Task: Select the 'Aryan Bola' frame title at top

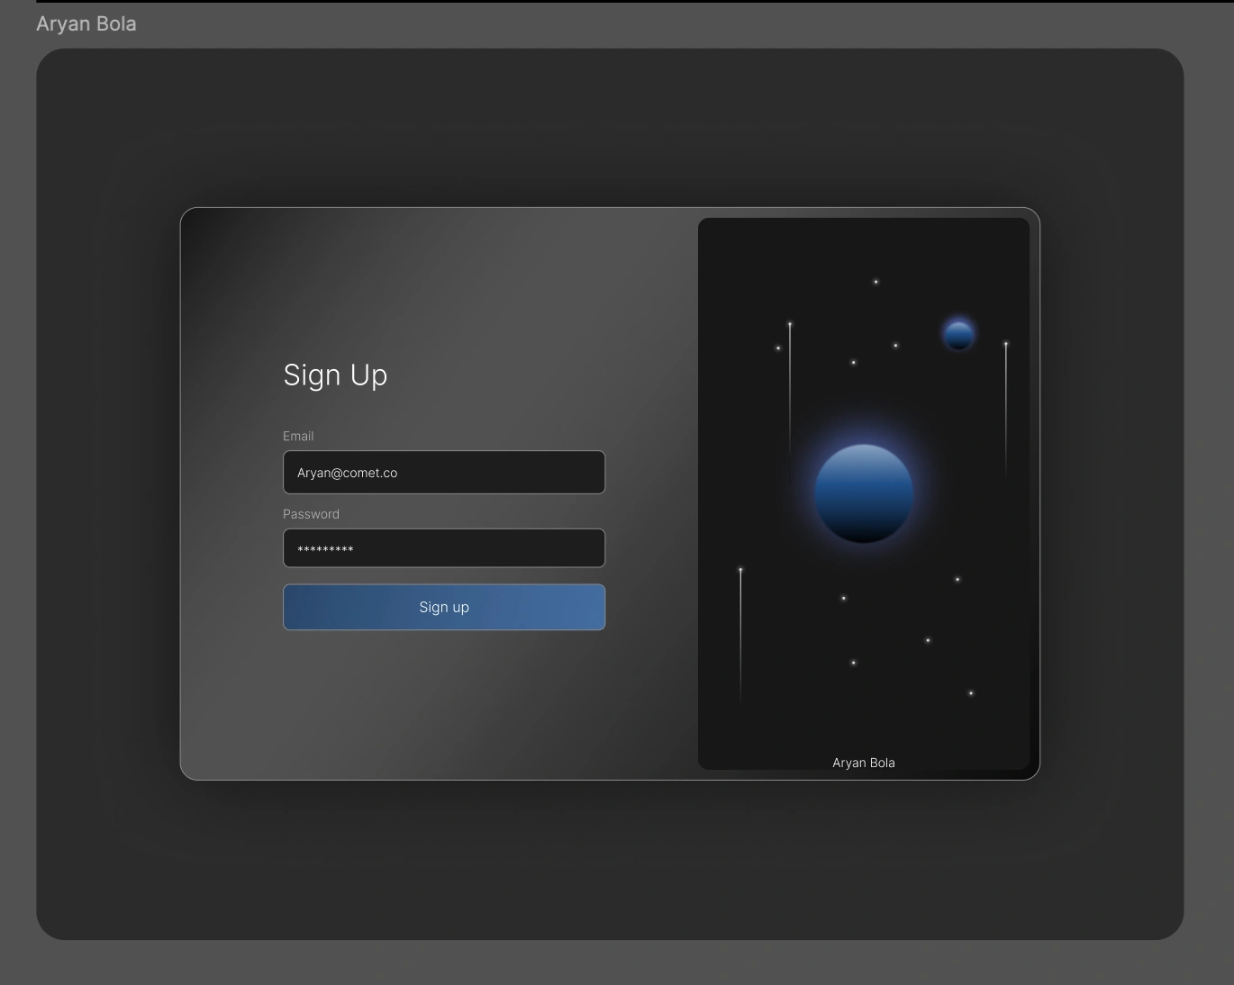Action: pos(86,23)
